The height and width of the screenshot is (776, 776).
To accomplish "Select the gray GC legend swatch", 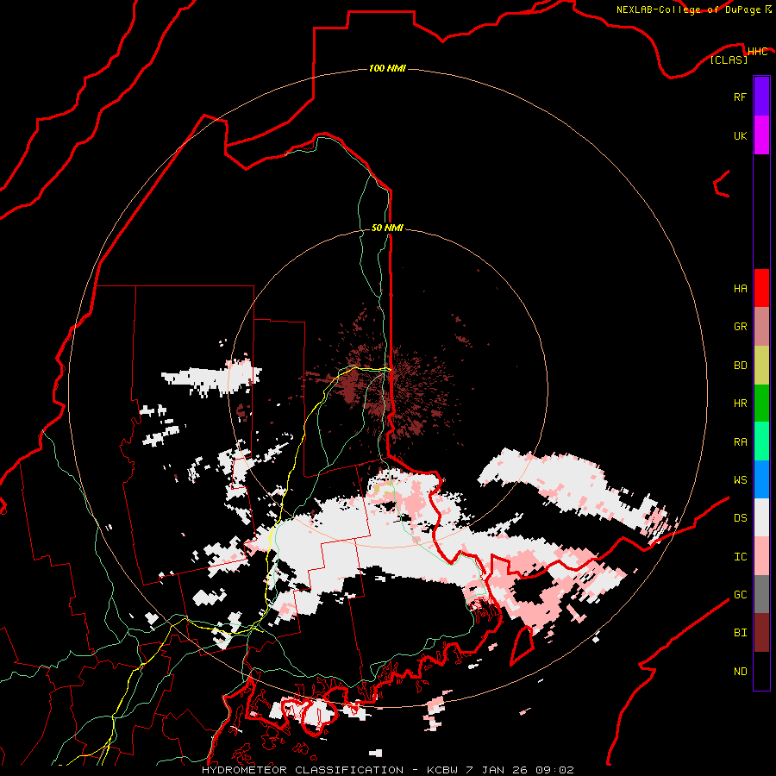I will pos(761,594).
